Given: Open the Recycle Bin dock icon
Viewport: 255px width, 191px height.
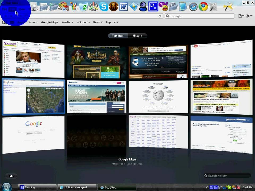Looking at the screenshot, I should click(84, 7).
